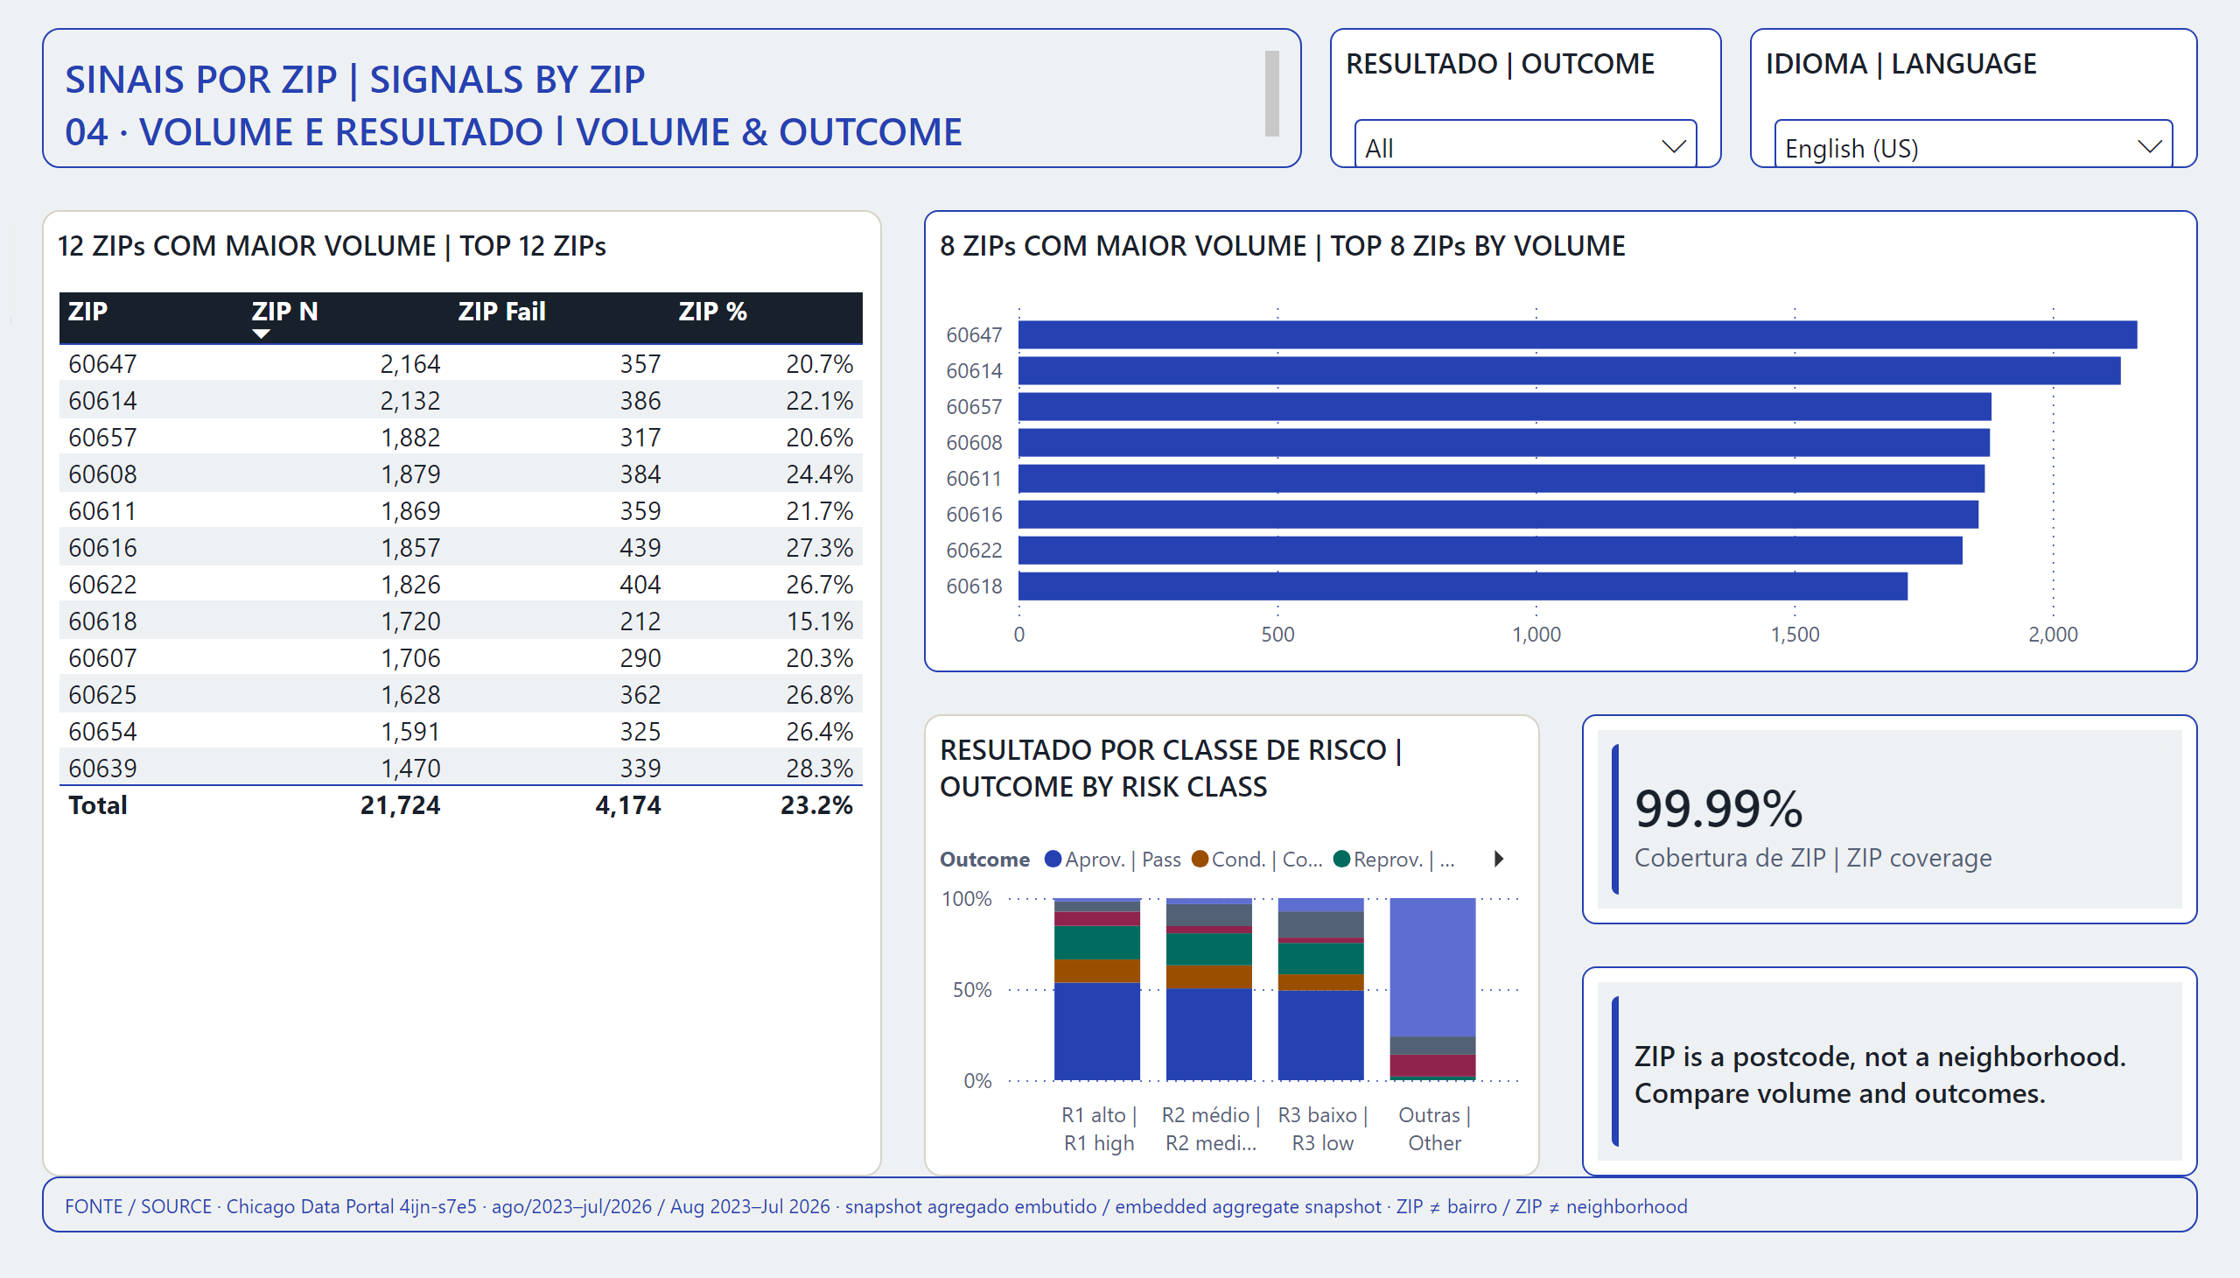Viewport: 2240px width, 1278px height.
Task: Select ZIP 60608 in the table
Action: tap(102, 474)
